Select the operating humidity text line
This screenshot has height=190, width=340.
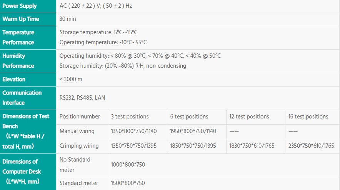140,56
